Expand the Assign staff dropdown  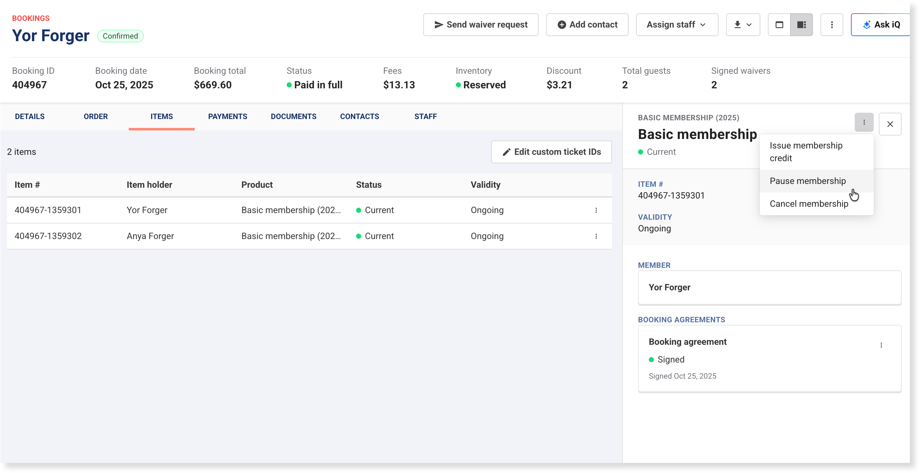(x=677, y=25)
